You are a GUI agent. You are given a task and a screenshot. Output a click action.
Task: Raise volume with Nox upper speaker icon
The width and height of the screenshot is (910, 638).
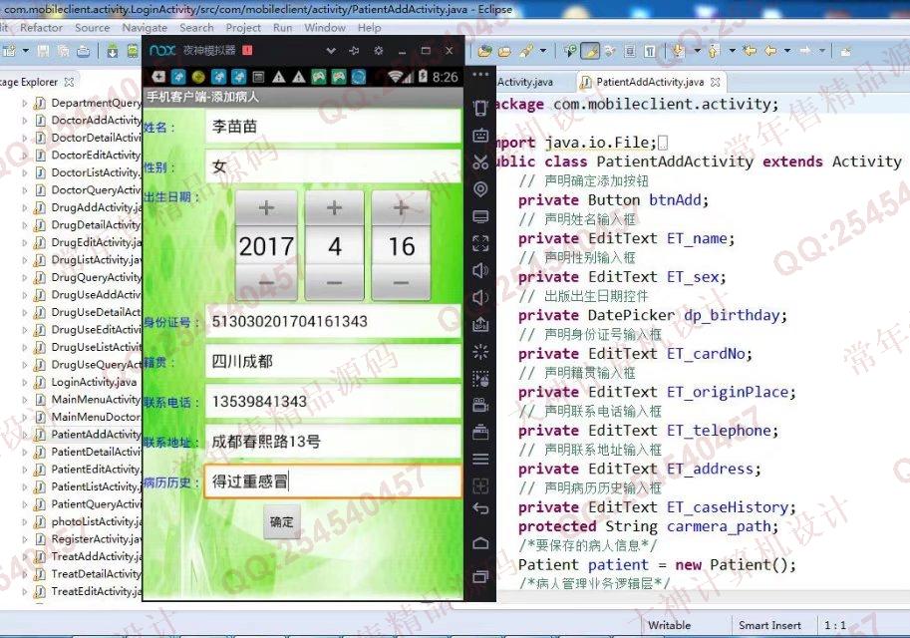point(480,270)
